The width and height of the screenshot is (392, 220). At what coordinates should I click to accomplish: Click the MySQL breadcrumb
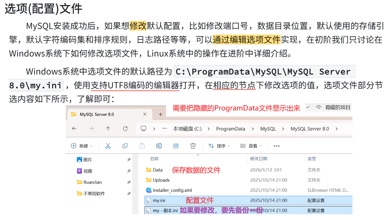[x=268, y=129]
